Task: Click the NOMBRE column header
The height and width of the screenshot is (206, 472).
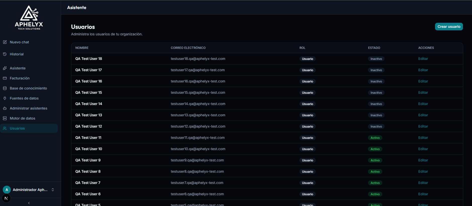Action: 82,48
